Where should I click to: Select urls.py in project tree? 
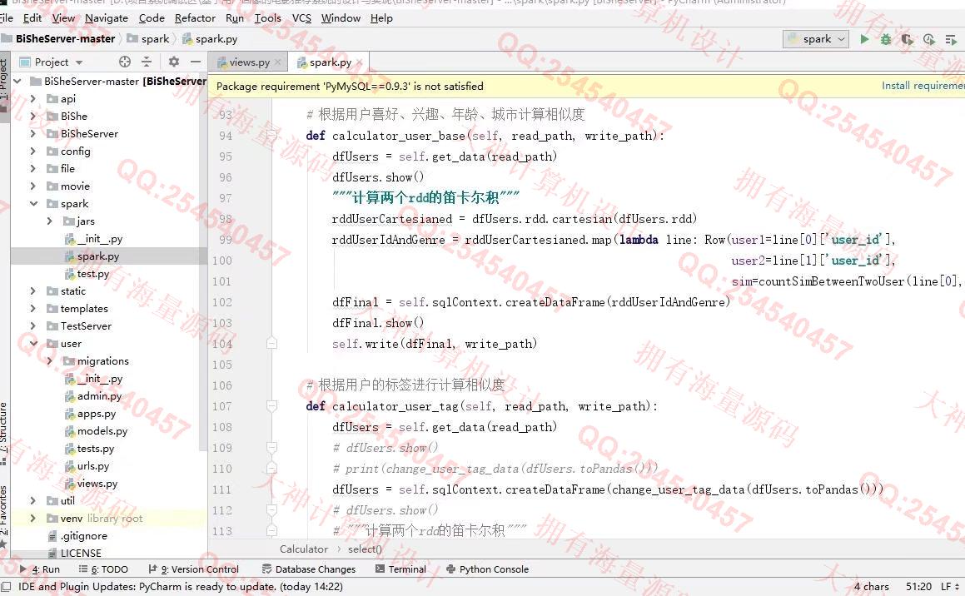pyautogui.click(x=93, y=465)
